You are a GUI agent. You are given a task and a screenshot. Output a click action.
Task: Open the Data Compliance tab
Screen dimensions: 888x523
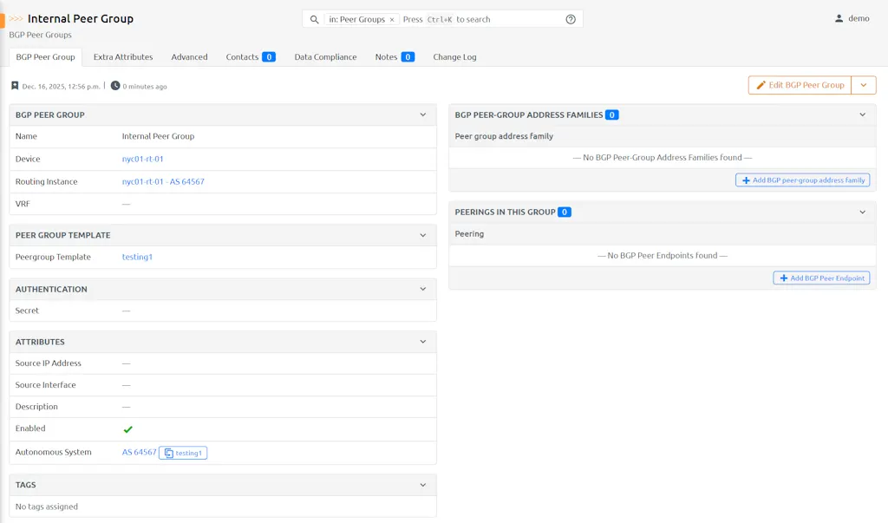325,57
